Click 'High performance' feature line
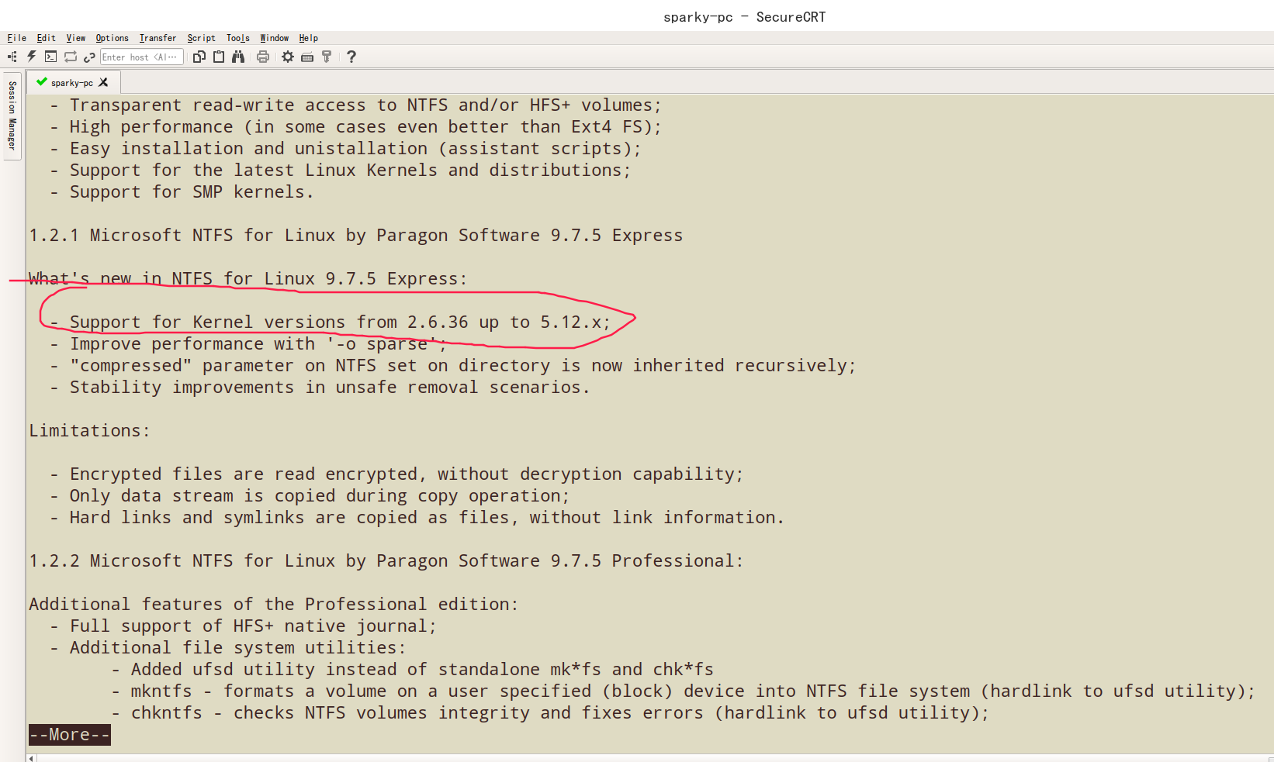Image resolution: width=1274 pixels, height=762 pixels. [355, 127]
